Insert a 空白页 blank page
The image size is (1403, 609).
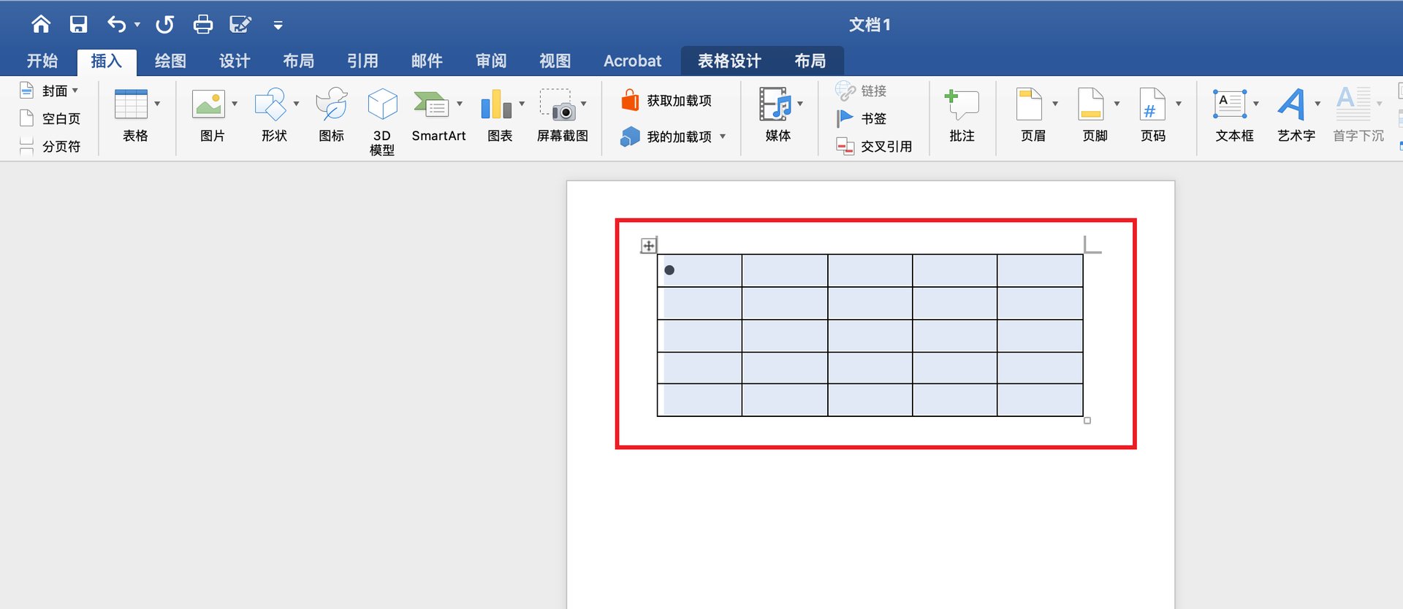(x=50, y=118)
